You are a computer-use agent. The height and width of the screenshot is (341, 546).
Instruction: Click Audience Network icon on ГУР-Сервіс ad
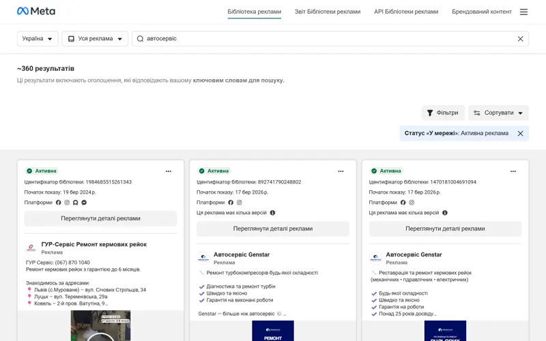tap(75, 203)
